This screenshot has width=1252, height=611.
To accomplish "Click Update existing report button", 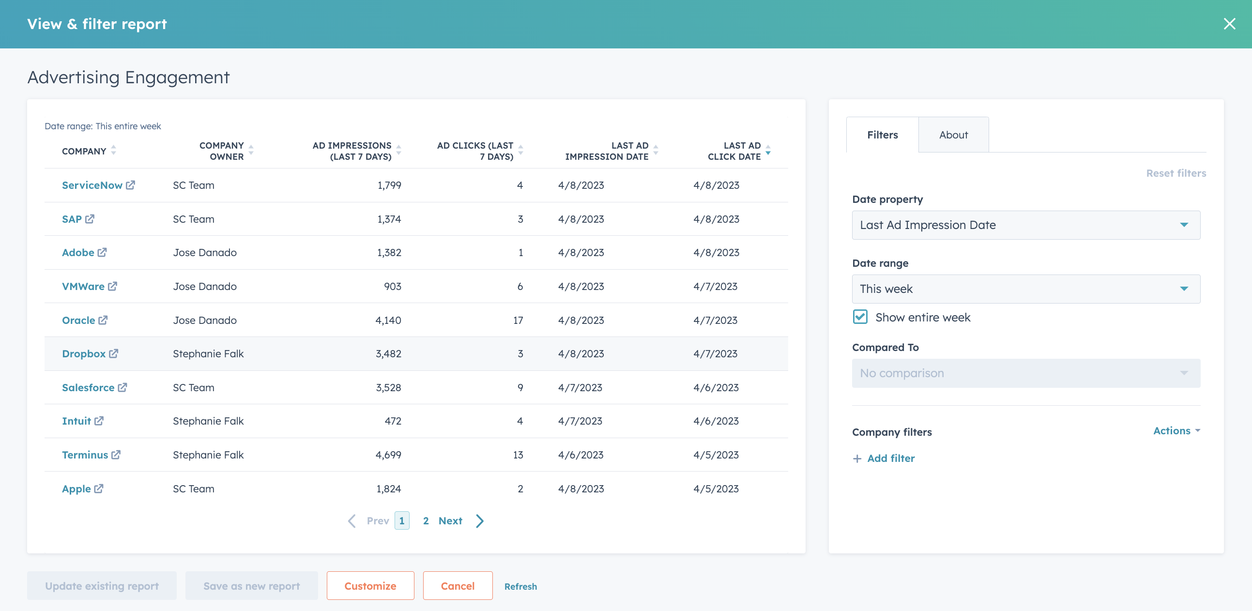I will coord(102,586).
